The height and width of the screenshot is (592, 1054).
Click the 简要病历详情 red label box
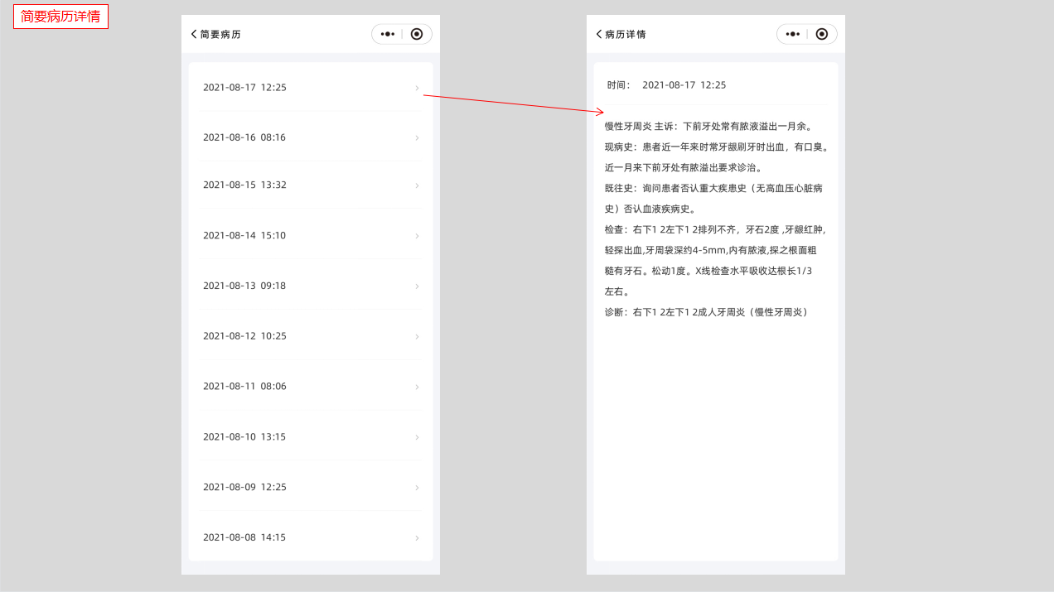[x=60, y=17]
